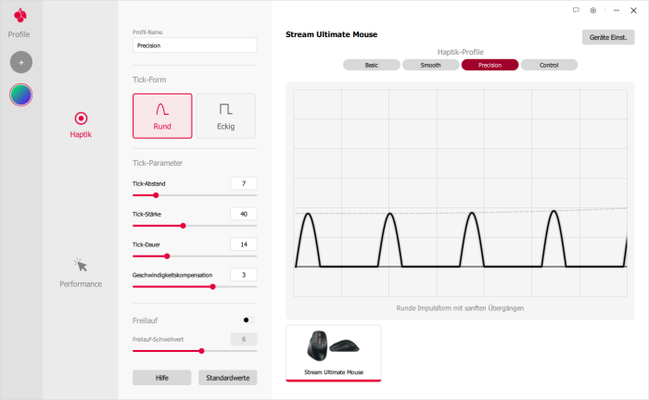Click the Profil-Name text field

(x=195, y=44)
